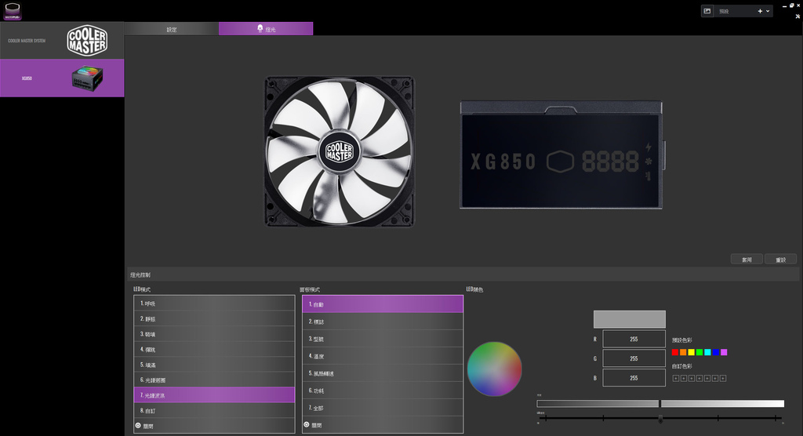Choose the orange preset color swatch
This screenshot has width=803, height=436.
[x=683, y=353]
